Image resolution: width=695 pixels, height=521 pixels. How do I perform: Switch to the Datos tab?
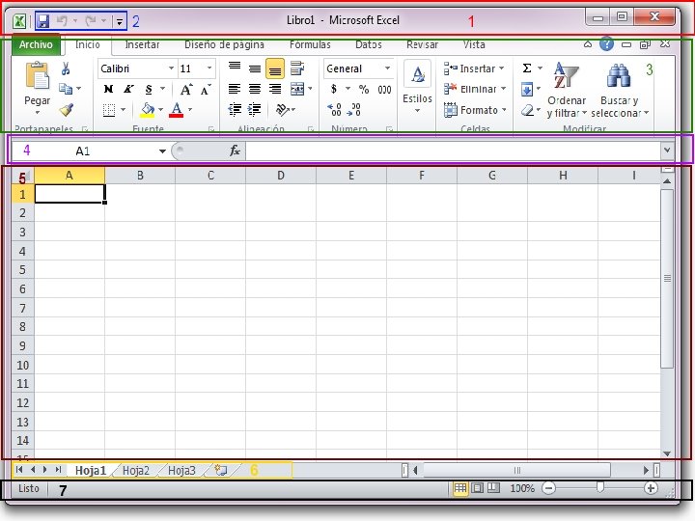tap(369, 44)
